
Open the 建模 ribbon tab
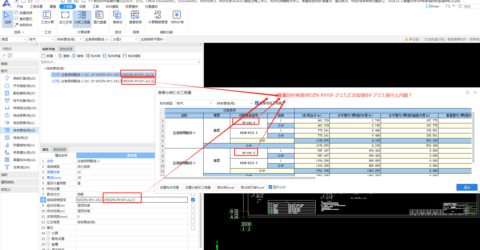point(53,6)
